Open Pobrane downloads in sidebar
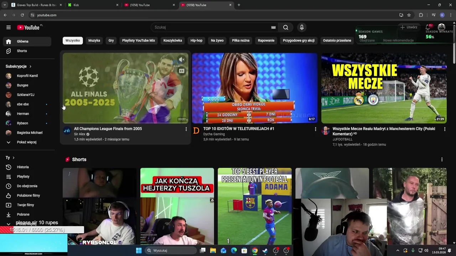This screenshot has width=456, height=256. click(x=27, y=214)
